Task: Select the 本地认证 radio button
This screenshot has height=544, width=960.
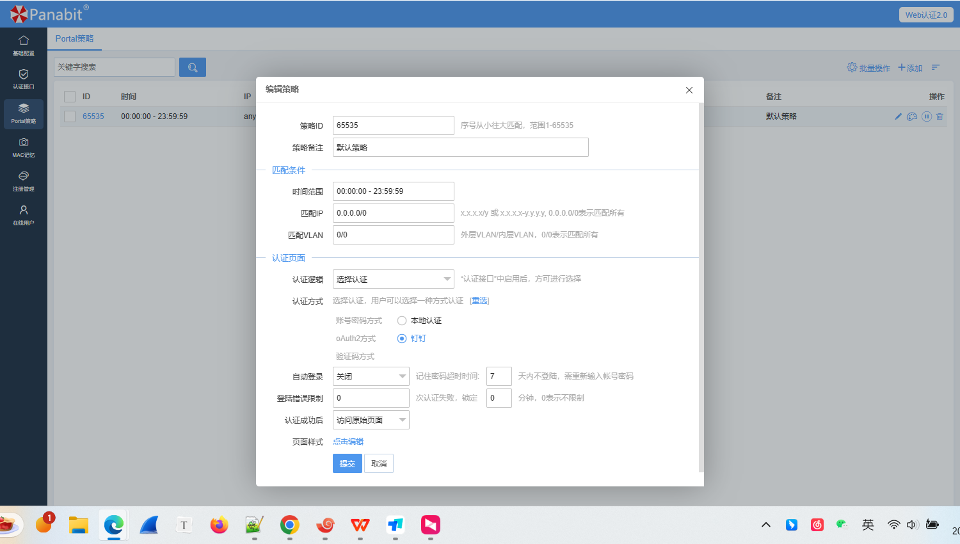Action: 402,321
